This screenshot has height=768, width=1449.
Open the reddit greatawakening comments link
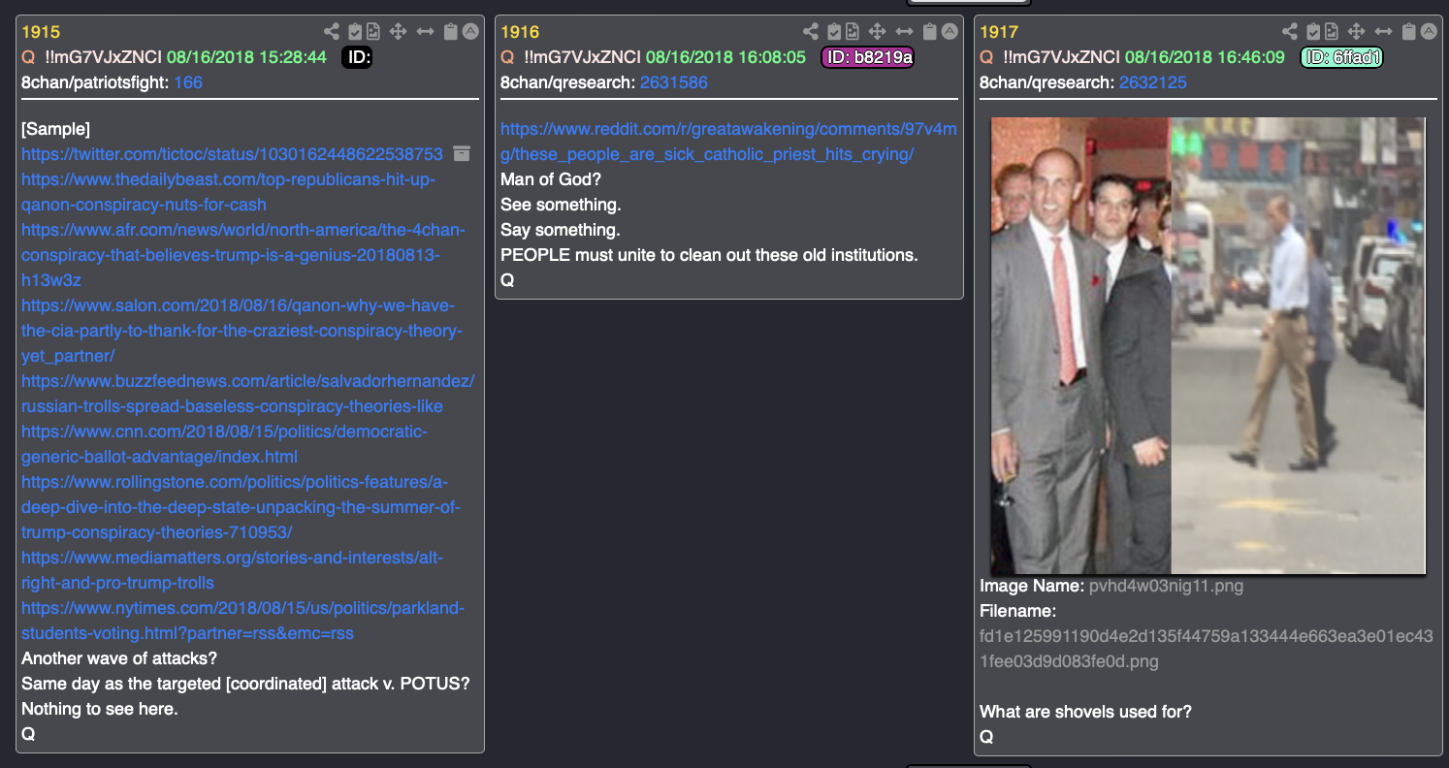pyautogui.click(x=727, y=142)
